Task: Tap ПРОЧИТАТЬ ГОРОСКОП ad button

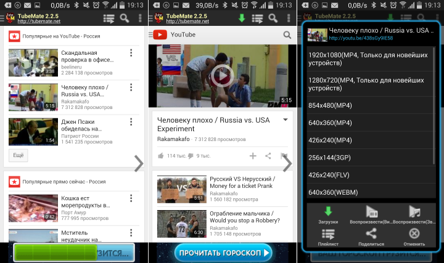Action: [223, 253]
